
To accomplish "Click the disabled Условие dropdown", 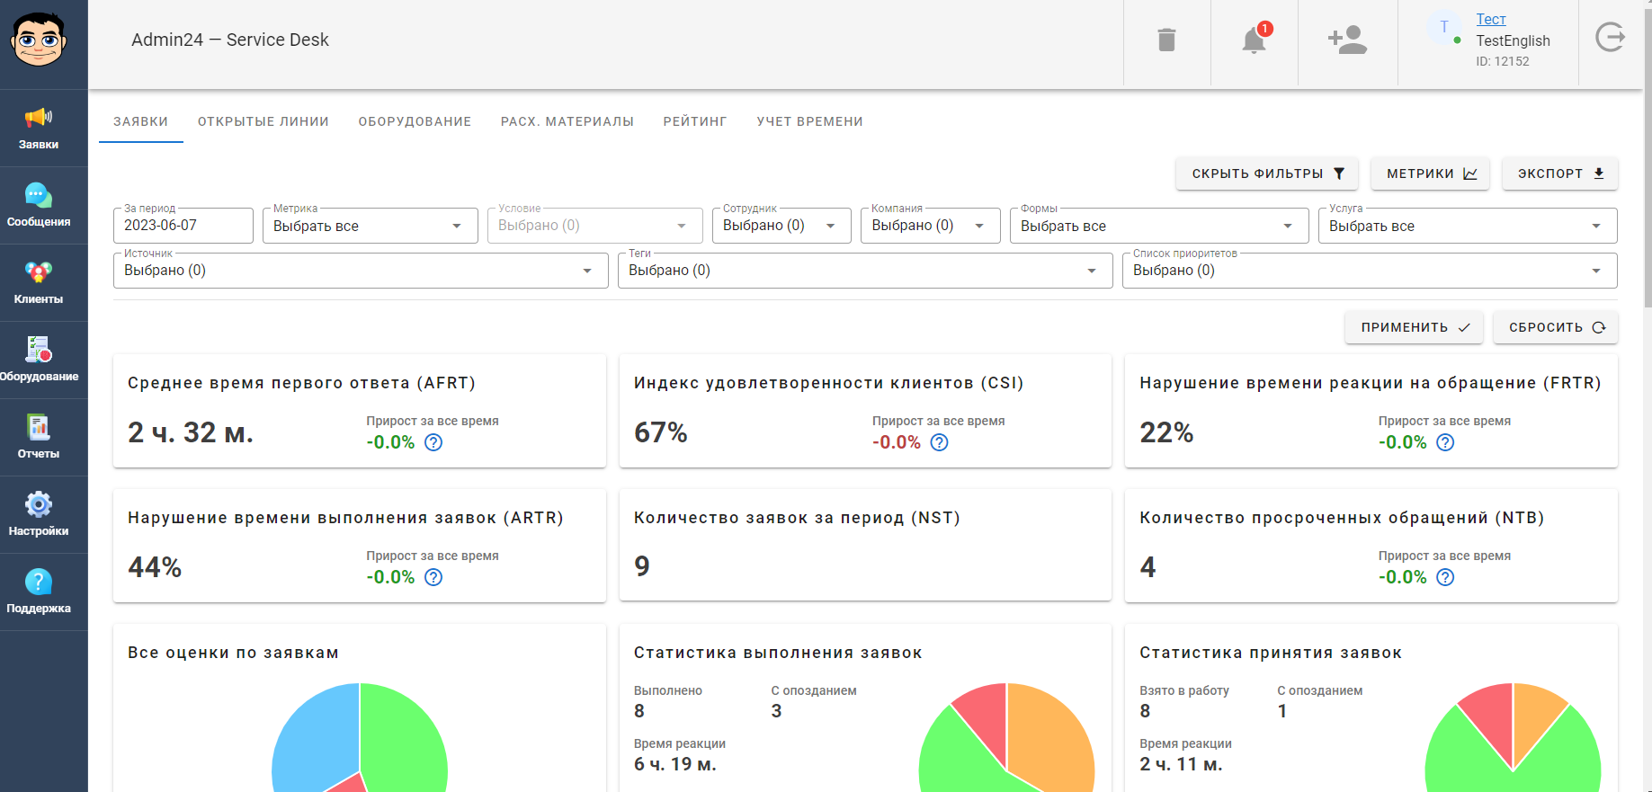I will (x=595, y=226).
